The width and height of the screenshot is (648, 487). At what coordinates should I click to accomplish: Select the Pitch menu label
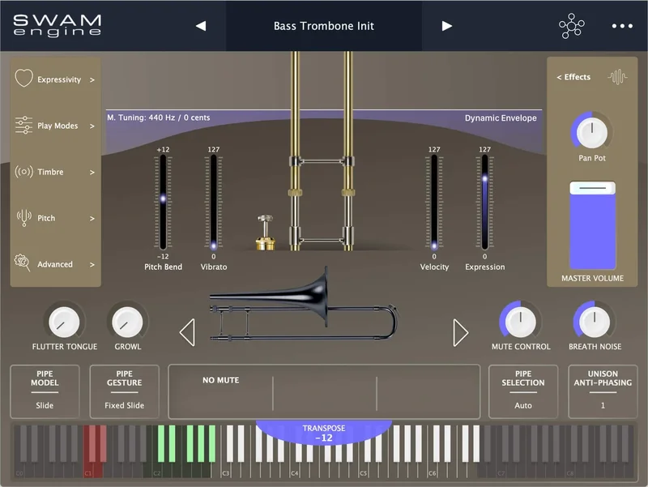[46, 218]
